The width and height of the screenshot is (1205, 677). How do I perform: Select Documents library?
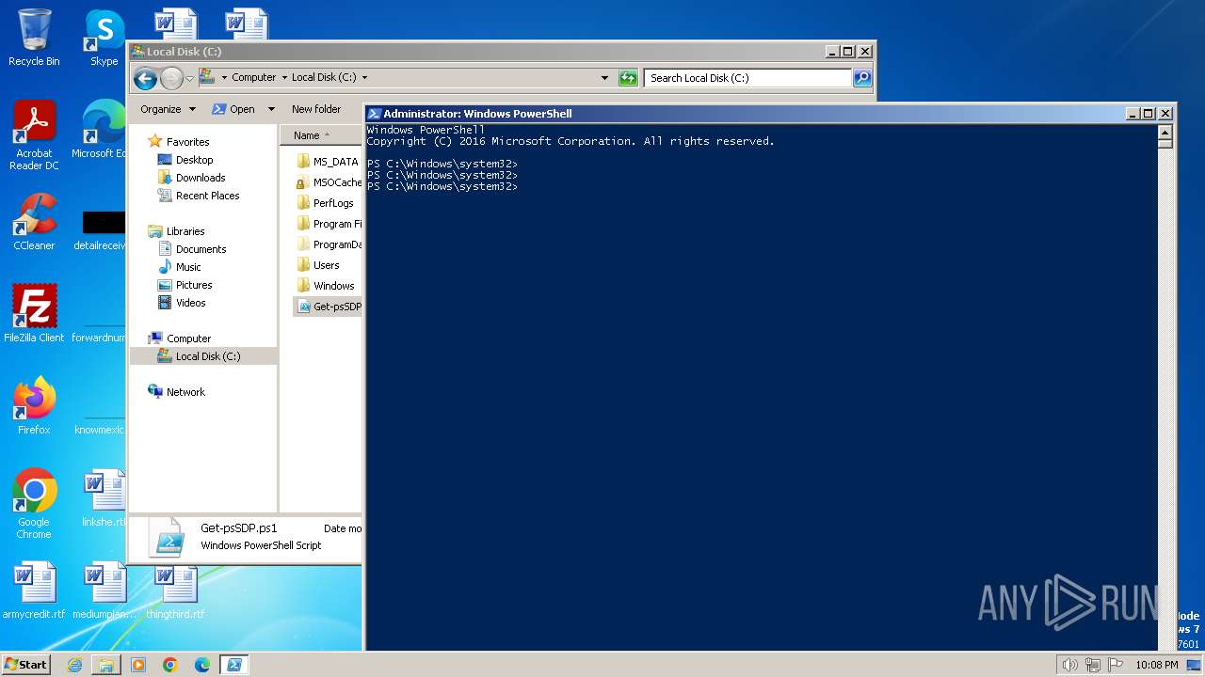[201, 249]
